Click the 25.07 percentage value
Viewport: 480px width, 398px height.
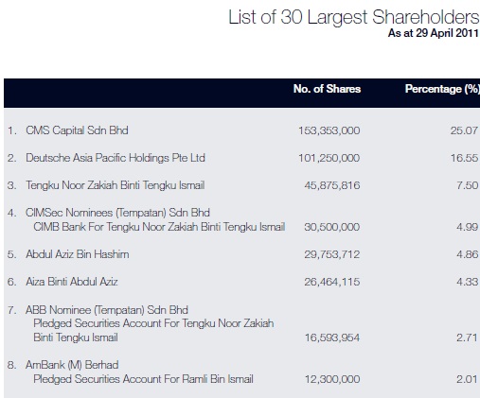tap(464, 130)
